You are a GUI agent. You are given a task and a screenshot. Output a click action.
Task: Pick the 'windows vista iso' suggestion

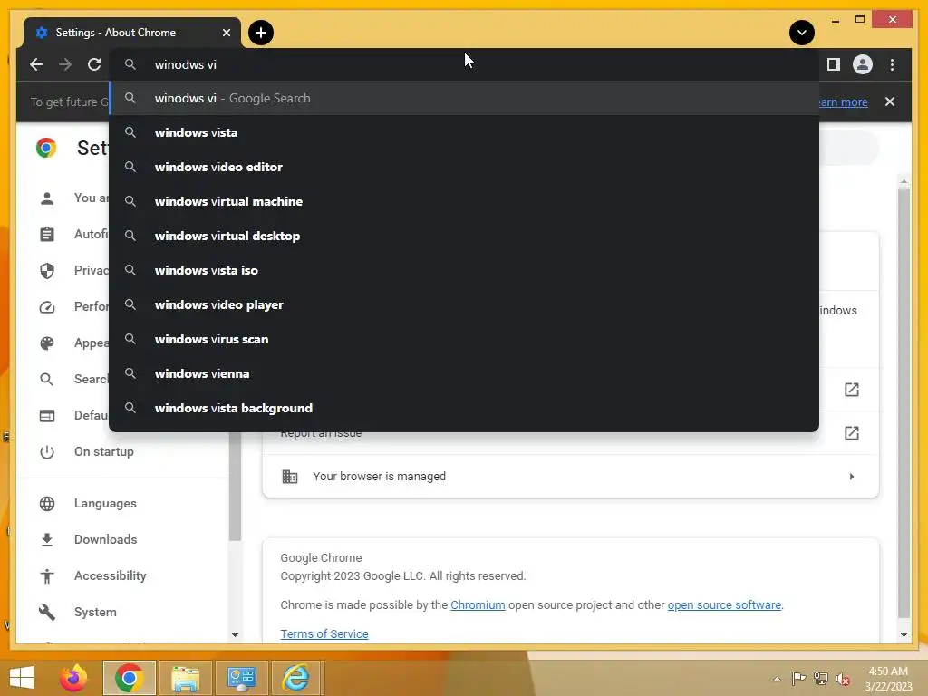pyautogui.click(x=464, y=270)
